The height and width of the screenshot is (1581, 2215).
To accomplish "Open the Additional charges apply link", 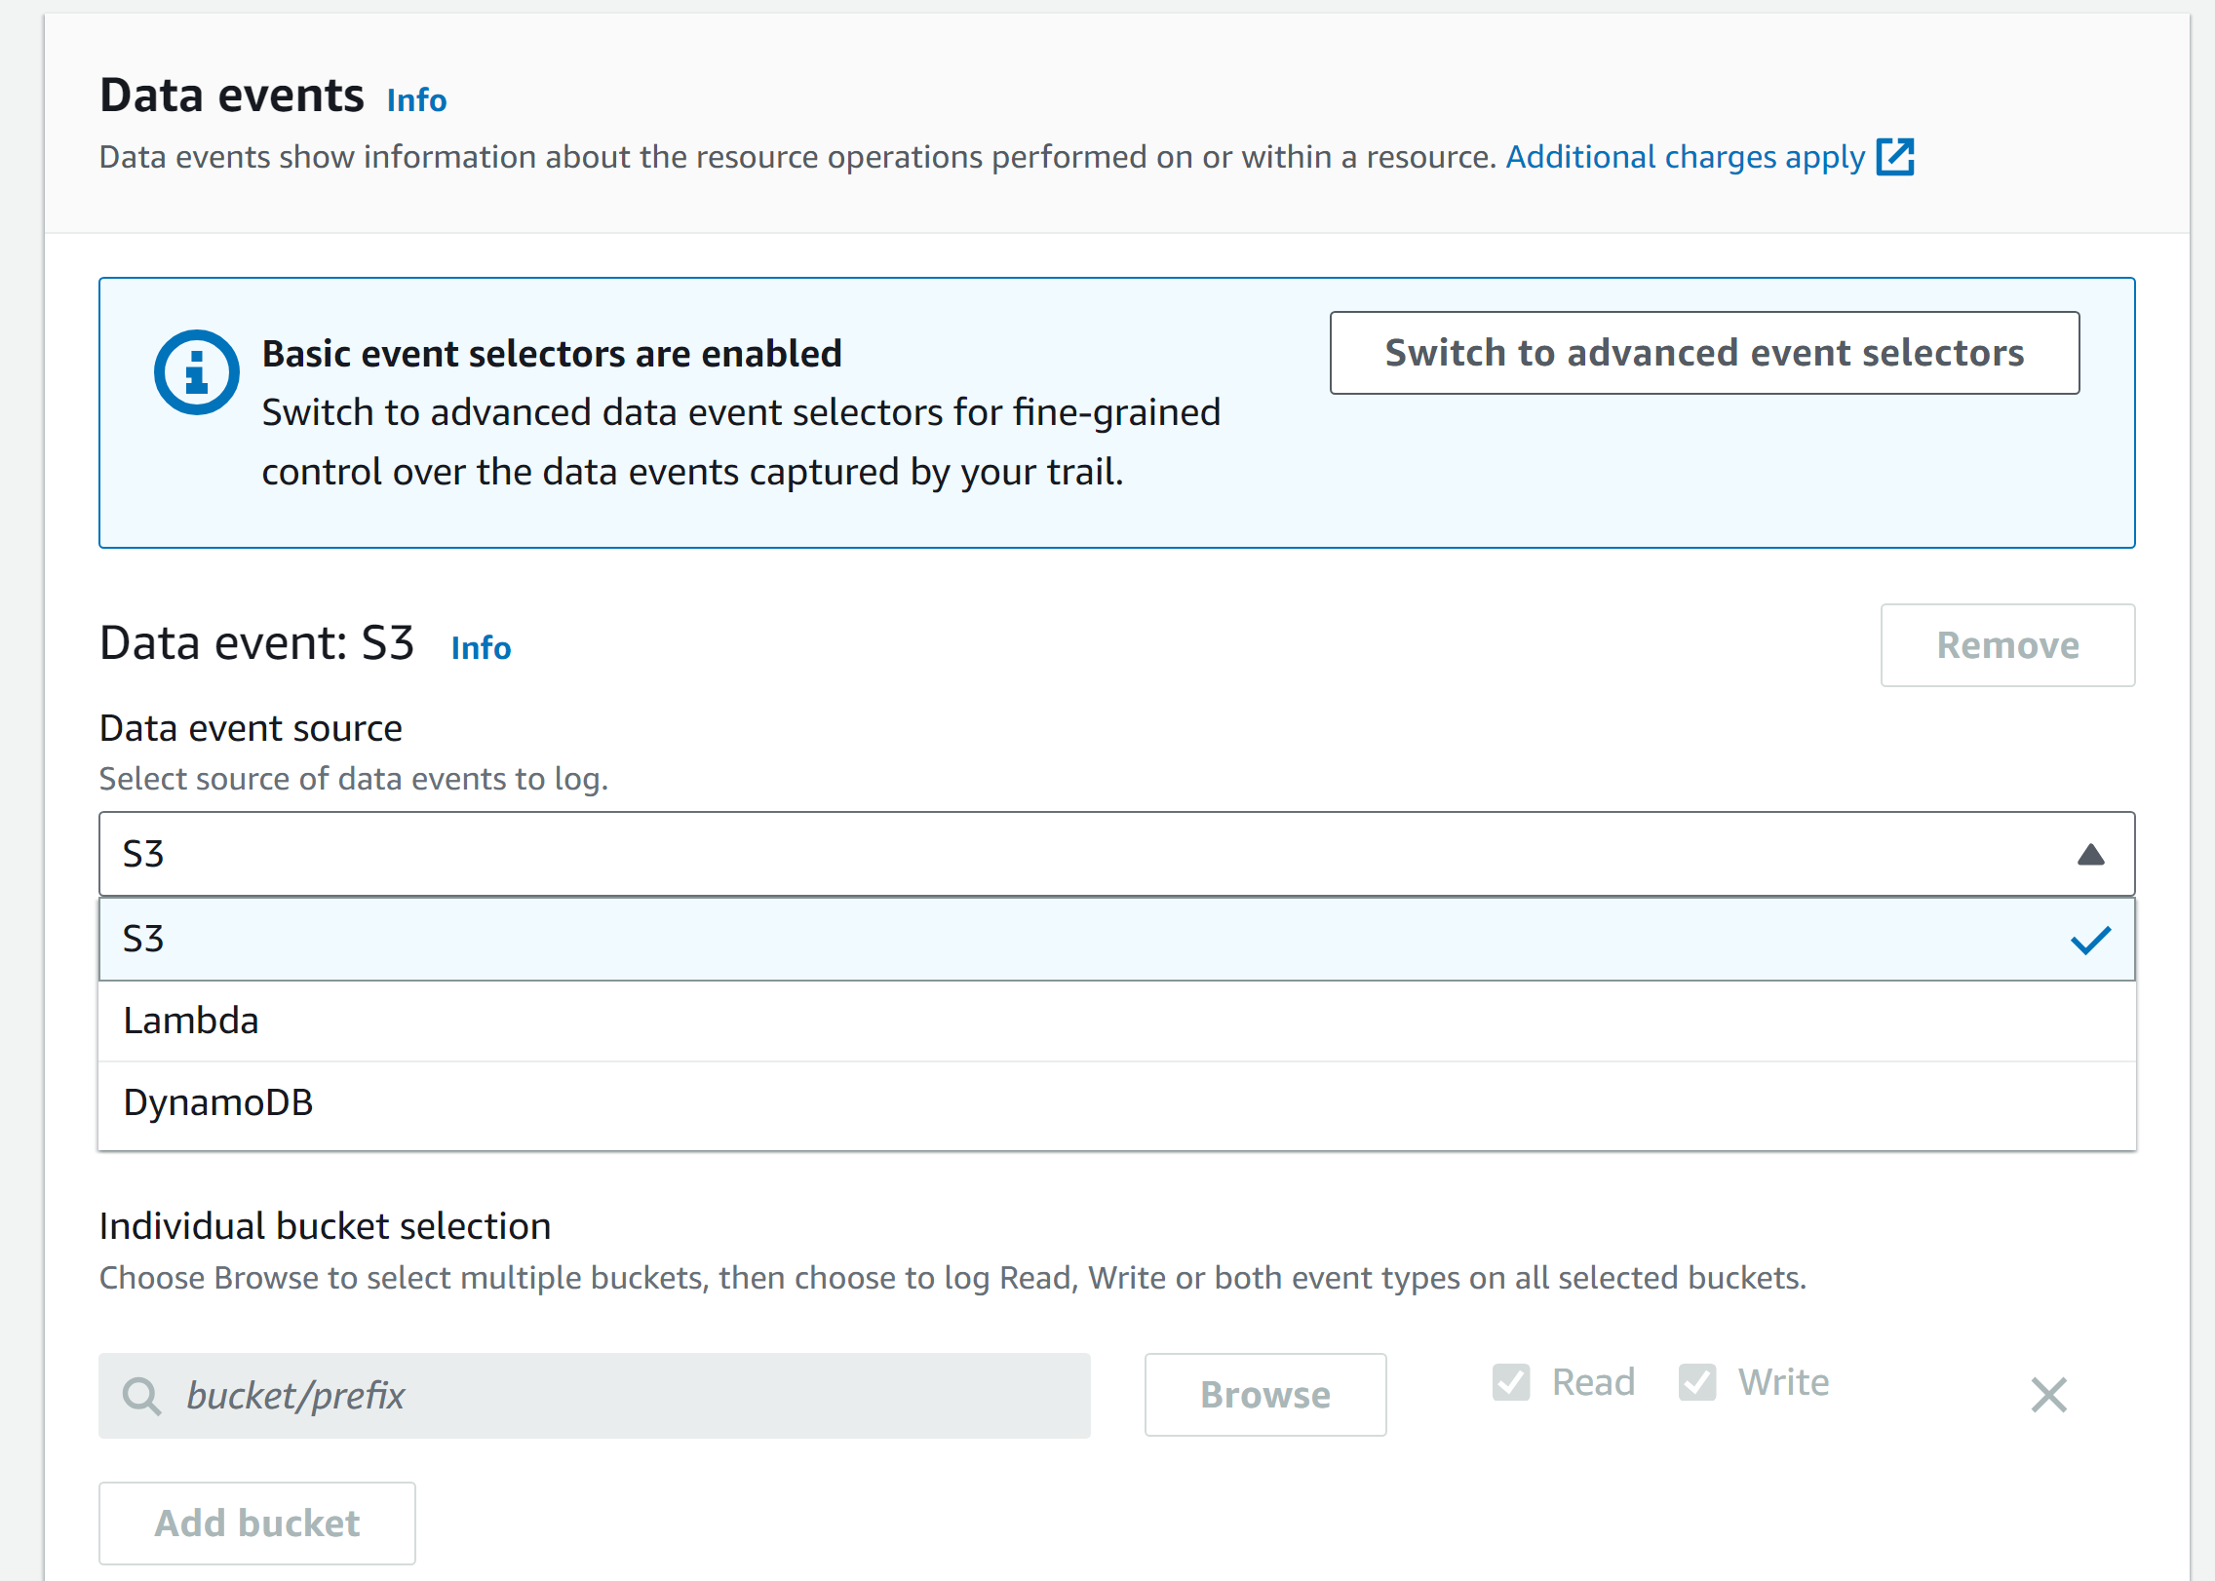I will click(1685, 157).
